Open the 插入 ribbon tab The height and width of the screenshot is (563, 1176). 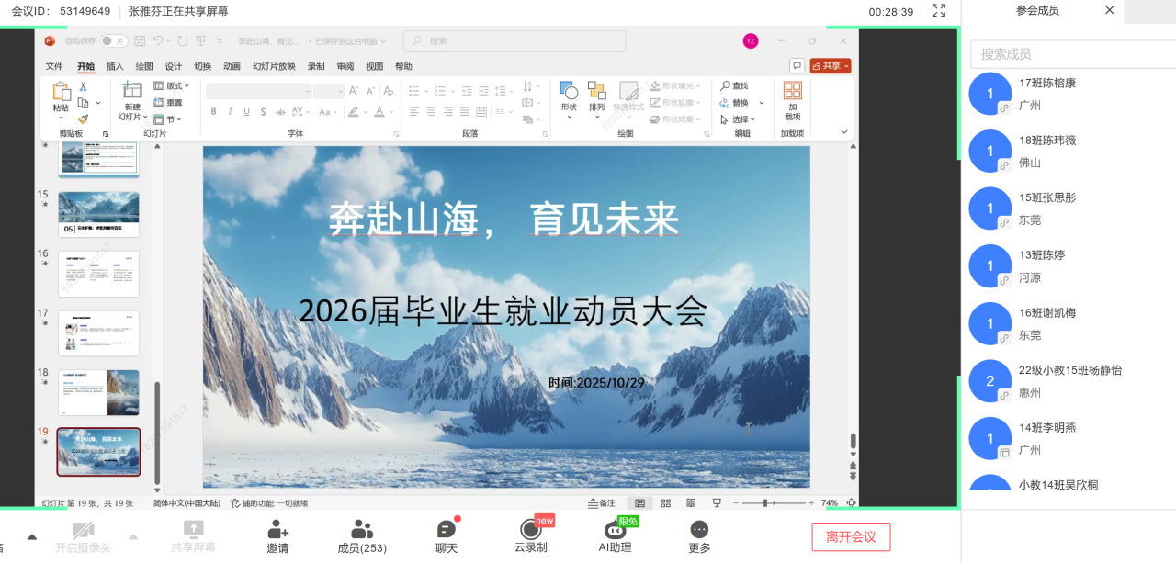(x=115, y=66)
